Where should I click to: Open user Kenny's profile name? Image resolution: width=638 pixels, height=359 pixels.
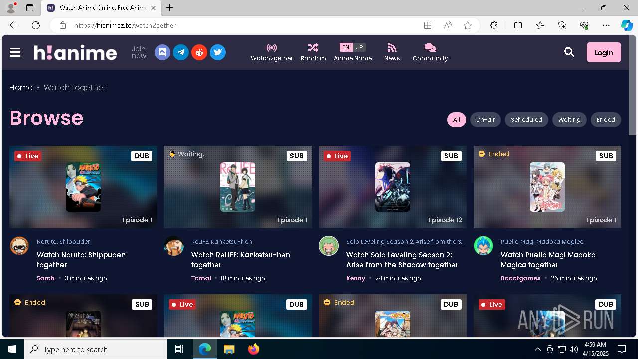pyautogui.click(x=356, y=278)
